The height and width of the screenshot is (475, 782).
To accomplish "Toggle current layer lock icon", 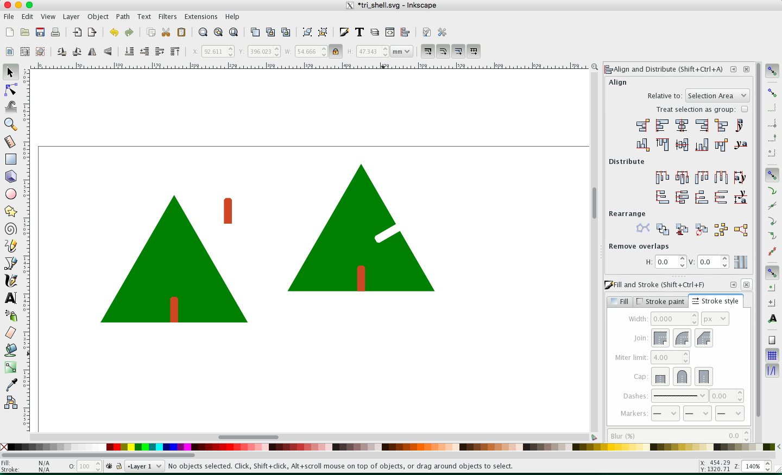I will pyautogui.click(x=119, y=466).
